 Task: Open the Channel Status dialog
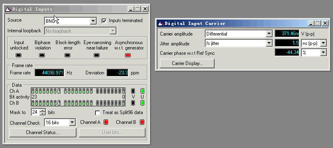pos(43,132)
